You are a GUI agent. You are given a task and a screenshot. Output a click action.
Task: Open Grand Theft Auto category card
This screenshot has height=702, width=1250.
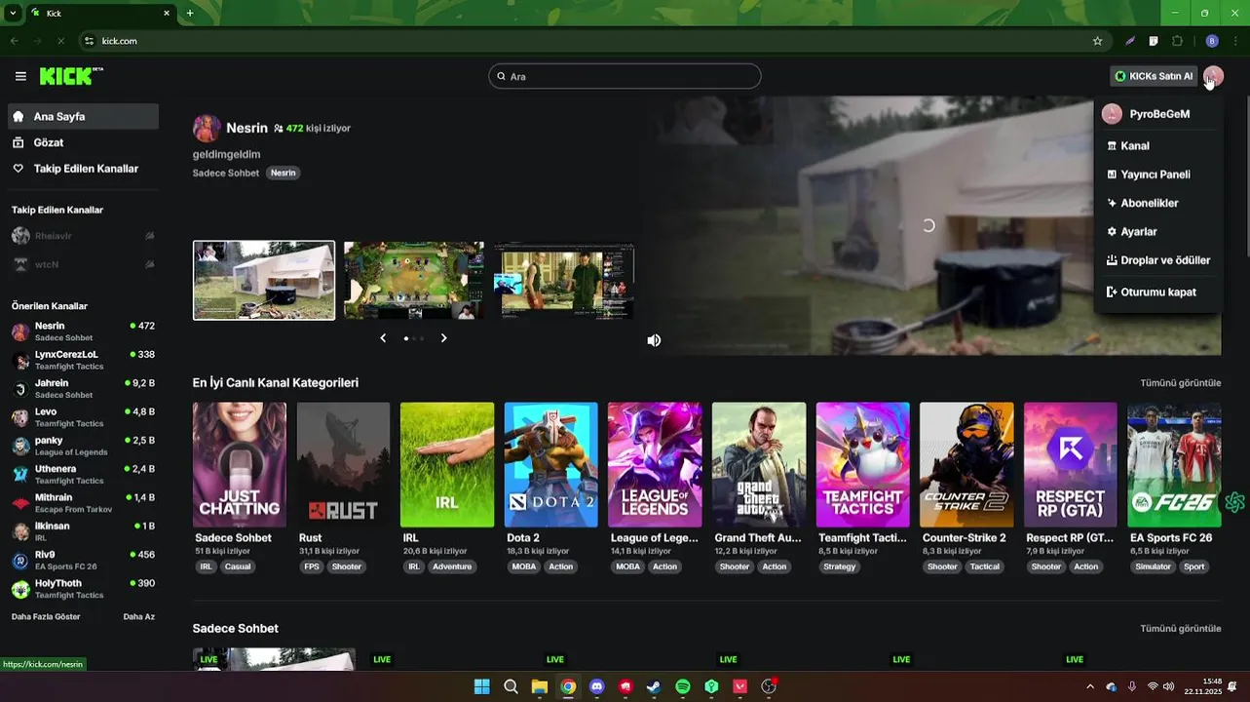point(759,465)
